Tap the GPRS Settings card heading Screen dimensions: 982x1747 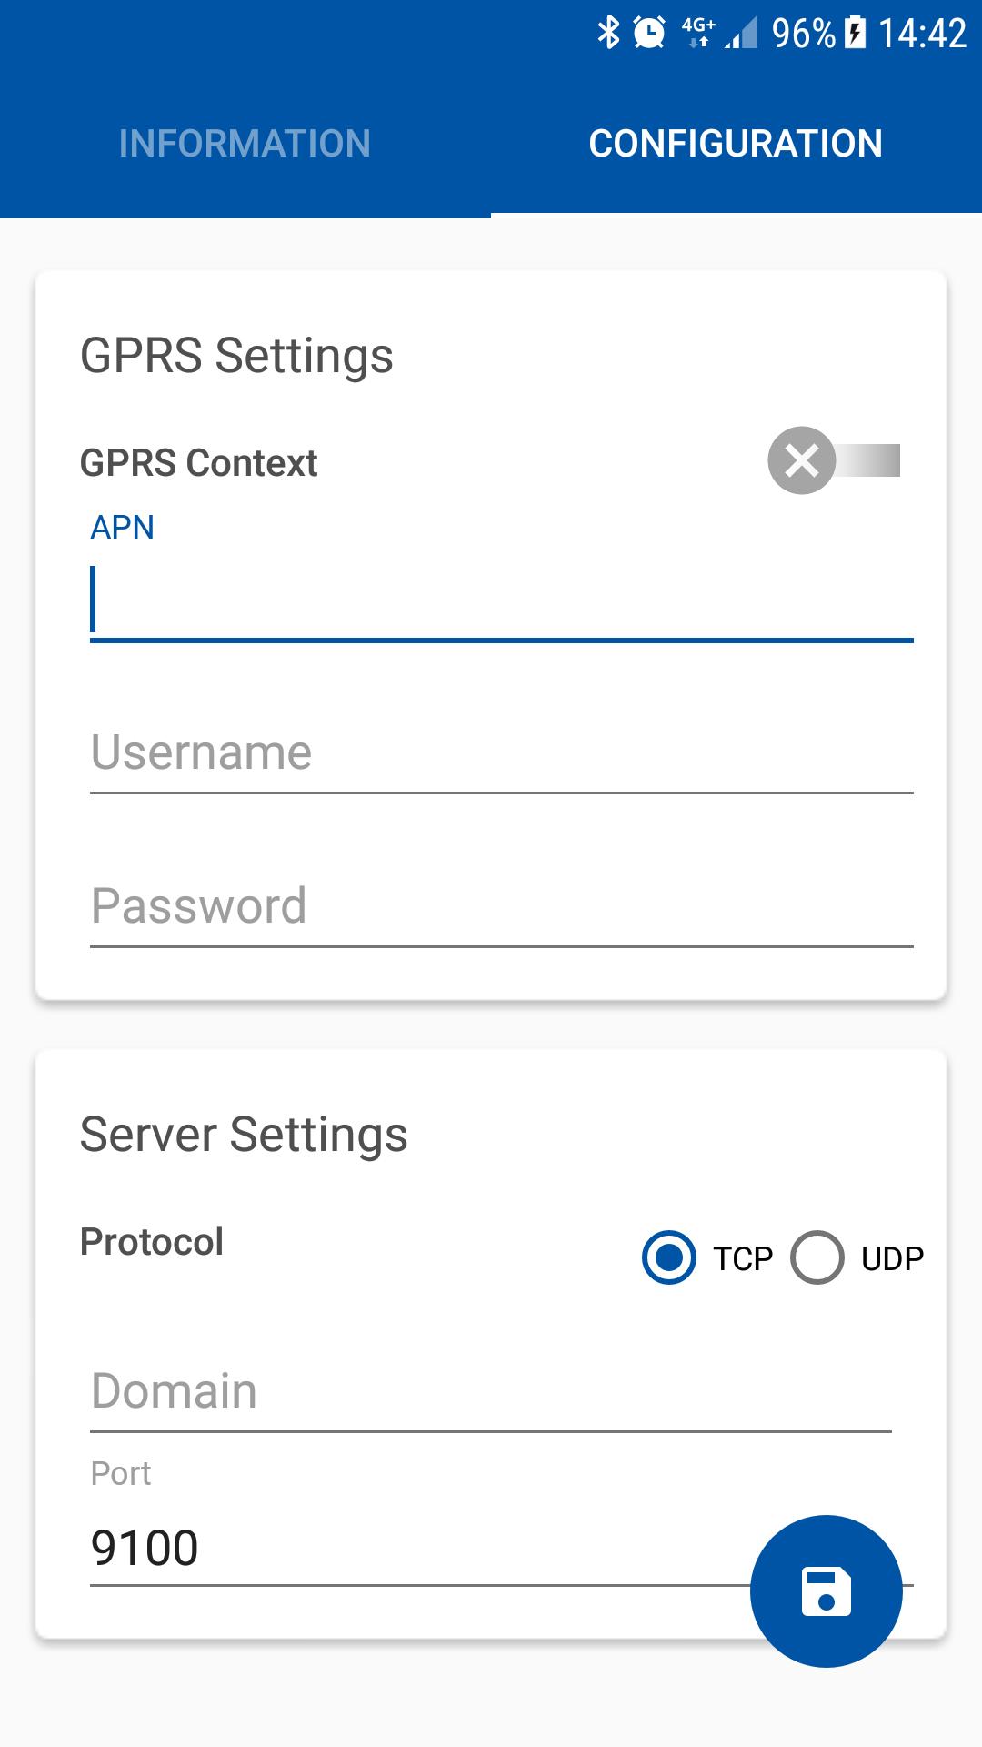pos(236,355)
